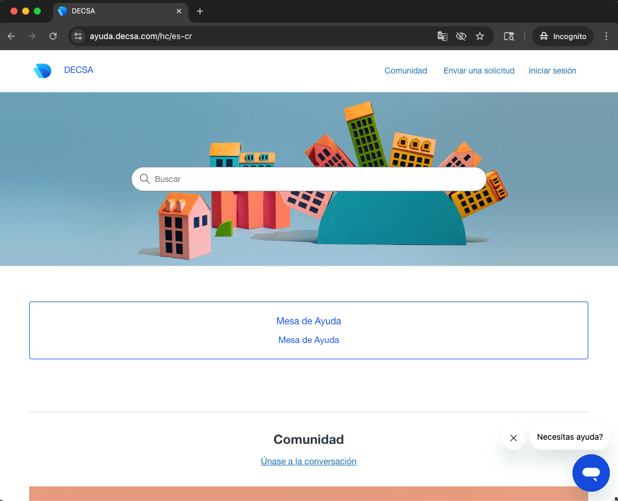Click Iniciar sesión to sign in

point(552,71)
